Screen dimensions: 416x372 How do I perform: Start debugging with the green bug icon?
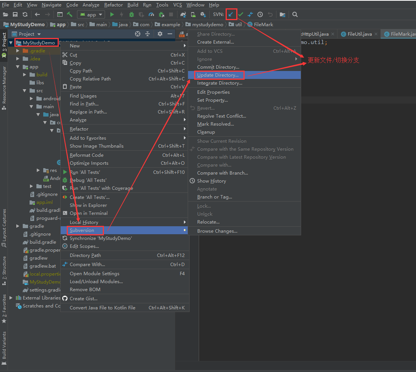131,14
